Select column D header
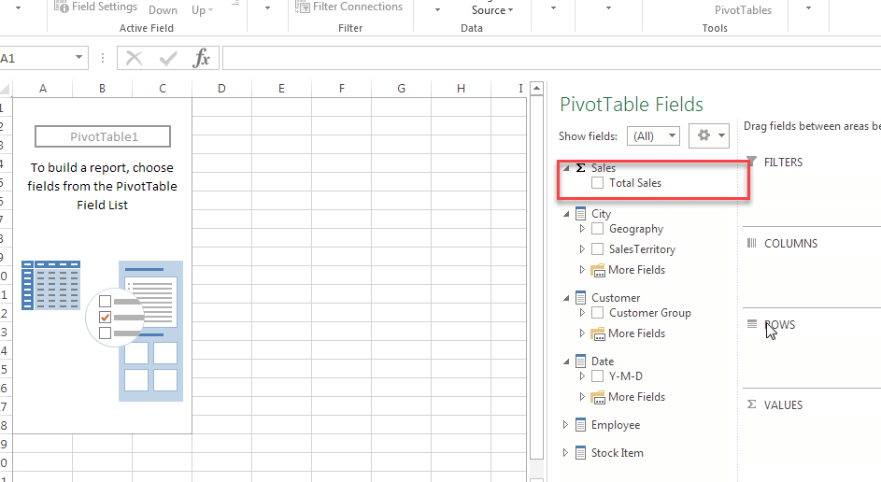881x482 pixels. click(221, 89)
